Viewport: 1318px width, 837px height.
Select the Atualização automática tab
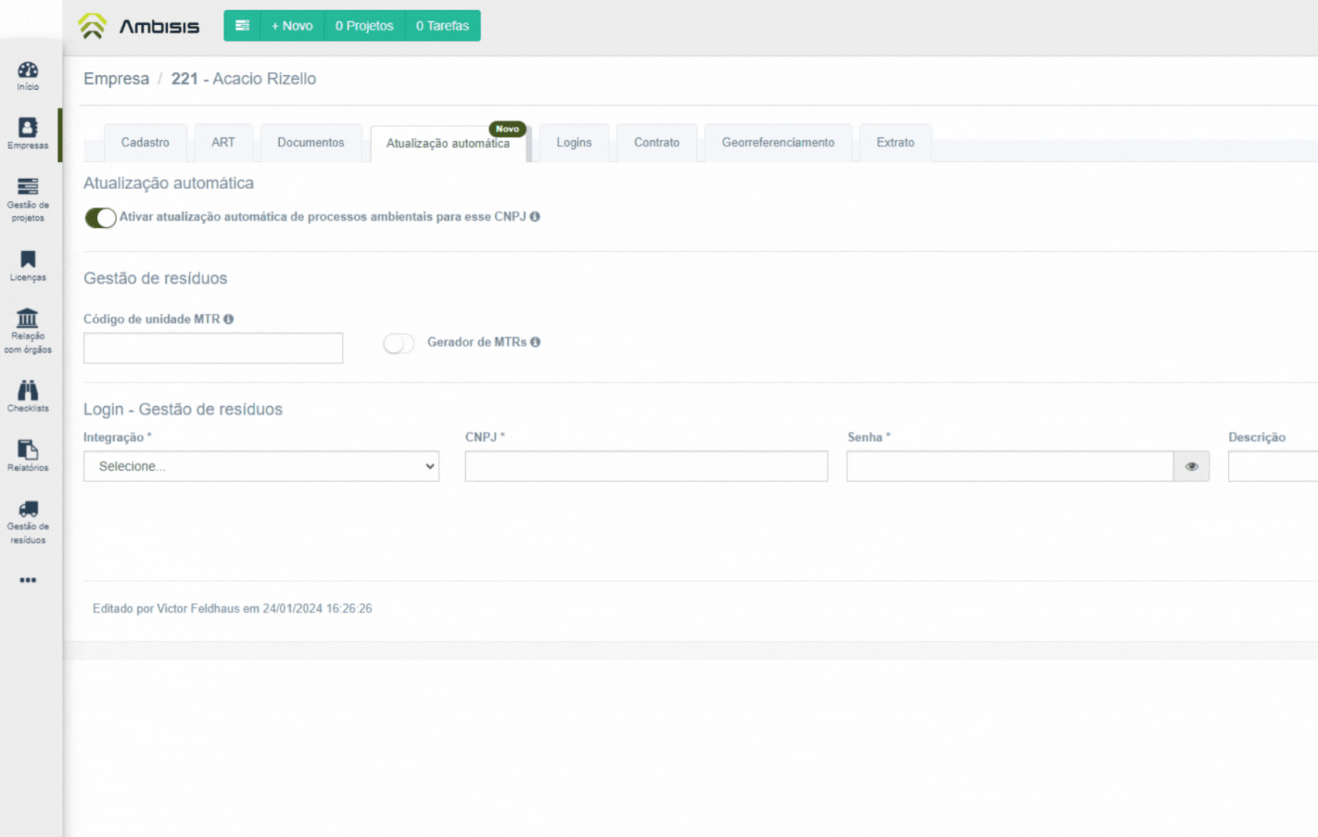tap(448, 143)
